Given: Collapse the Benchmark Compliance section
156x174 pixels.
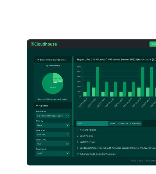Looking at the screenshot, I should point(38,60).
